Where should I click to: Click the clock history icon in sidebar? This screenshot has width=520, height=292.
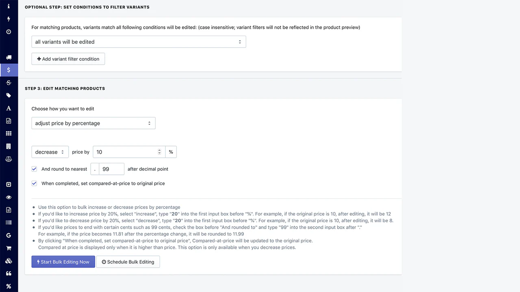pos(9,32)
